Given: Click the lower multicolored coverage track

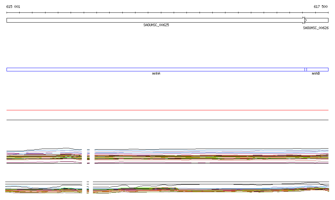Looking at the screenshot, I should [209, 189].
